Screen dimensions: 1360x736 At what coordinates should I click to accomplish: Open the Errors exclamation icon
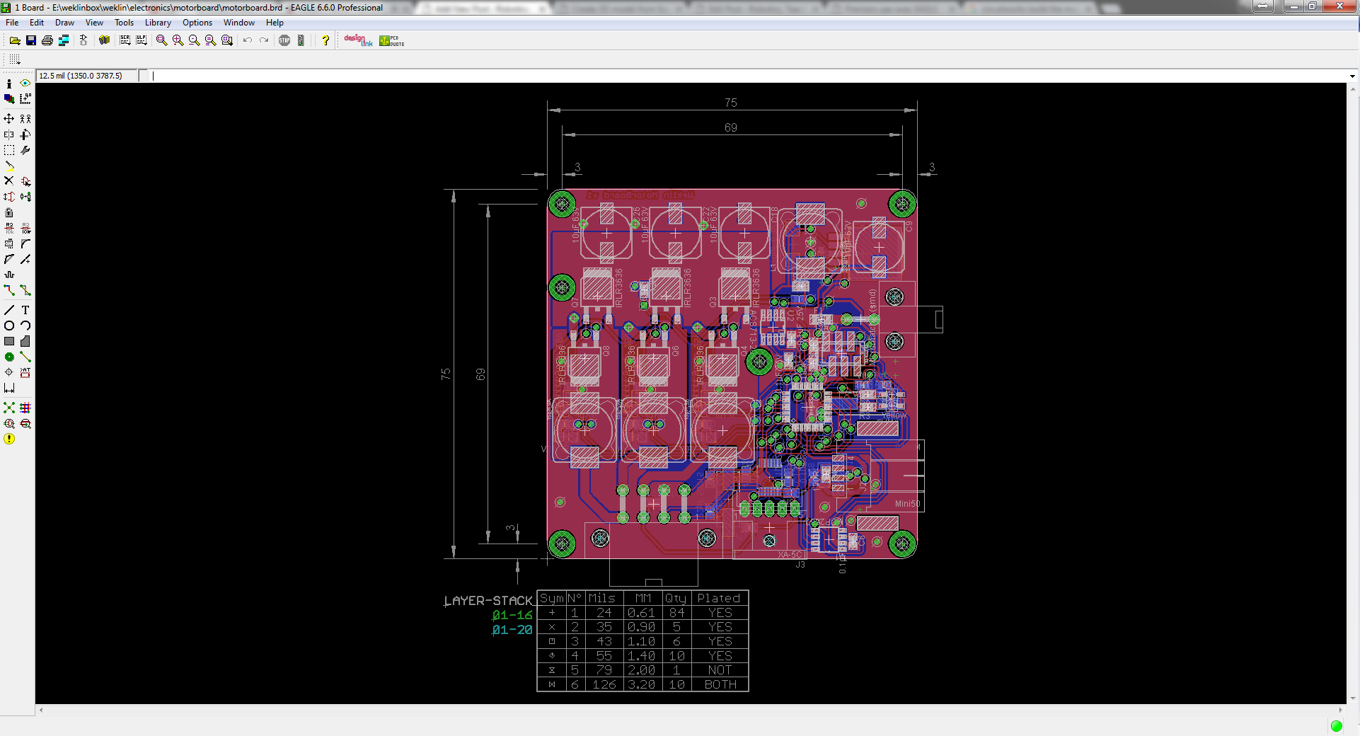9,439
